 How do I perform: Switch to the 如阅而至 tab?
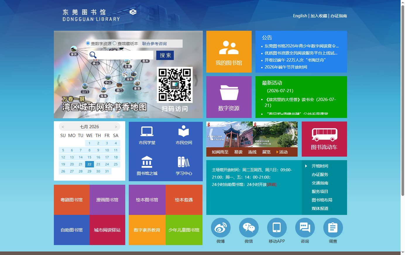click(220, 152)
